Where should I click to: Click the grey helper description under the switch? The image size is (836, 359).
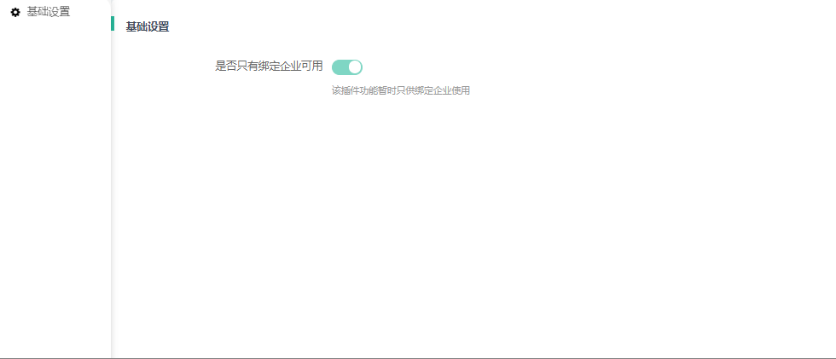(x=400, y=90)
